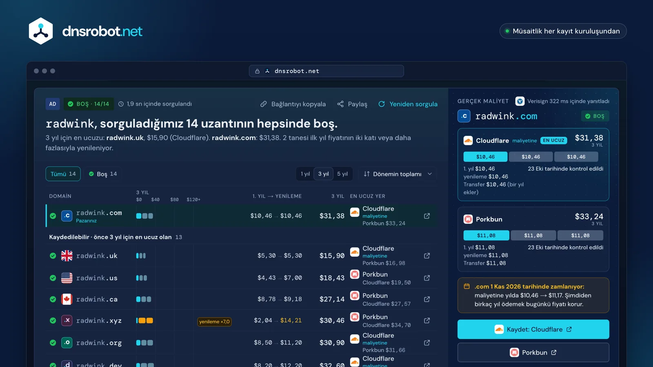Select the 1 yıl period option
The image size is (653, 367).
click(x=305, y=174)
